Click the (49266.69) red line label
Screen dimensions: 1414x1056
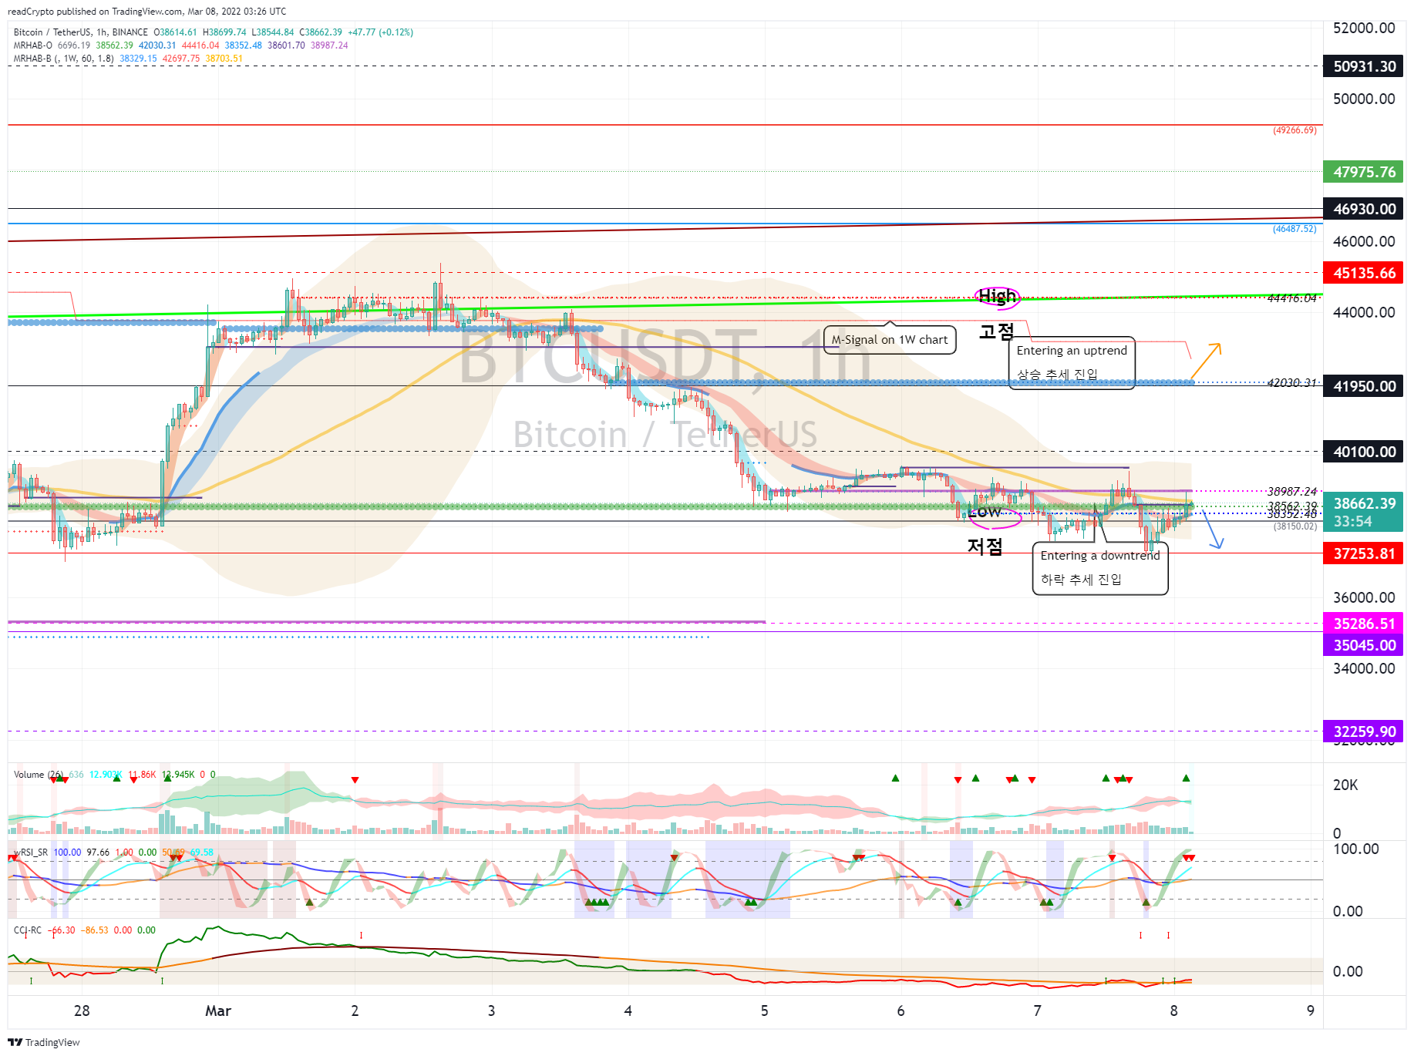(1294, 130)
